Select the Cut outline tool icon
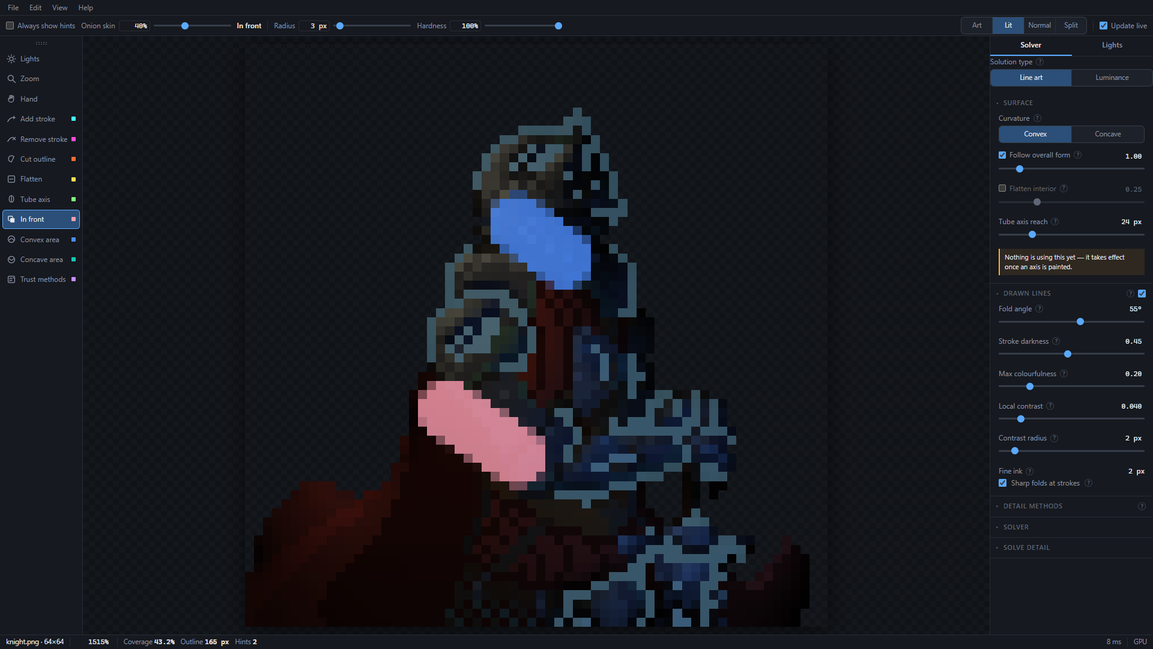The width and height of the screenshot is (1153, 649). click(11, 159)
